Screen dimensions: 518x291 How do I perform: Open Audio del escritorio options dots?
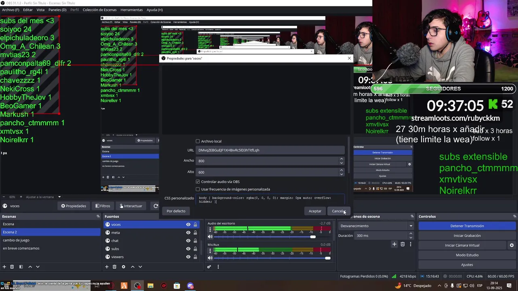(210, 230)
